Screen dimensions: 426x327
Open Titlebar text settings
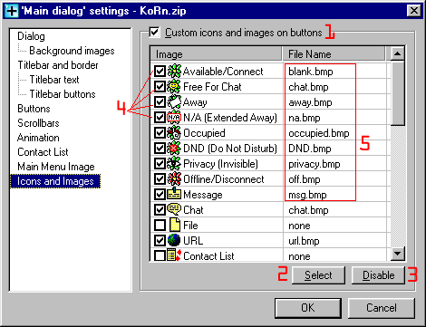(x=54, y=80)
